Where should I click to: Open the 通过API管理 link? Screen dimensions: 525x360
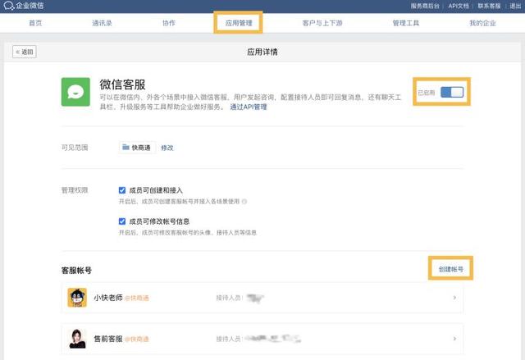249,107
